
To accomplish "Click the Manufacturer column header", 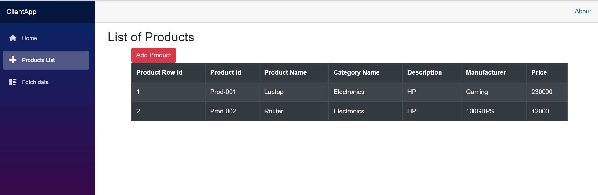I will [486, 72].
